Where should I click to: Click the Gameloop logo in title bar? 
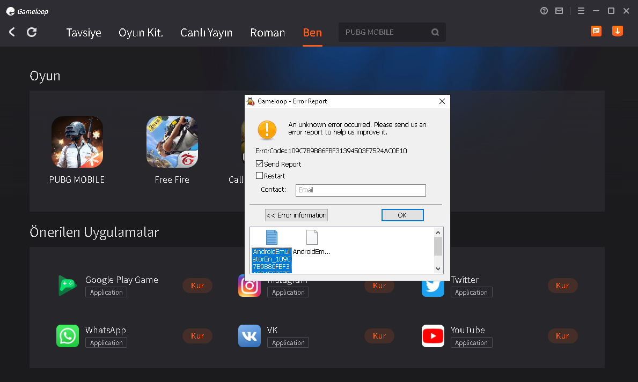pos(27,11)
